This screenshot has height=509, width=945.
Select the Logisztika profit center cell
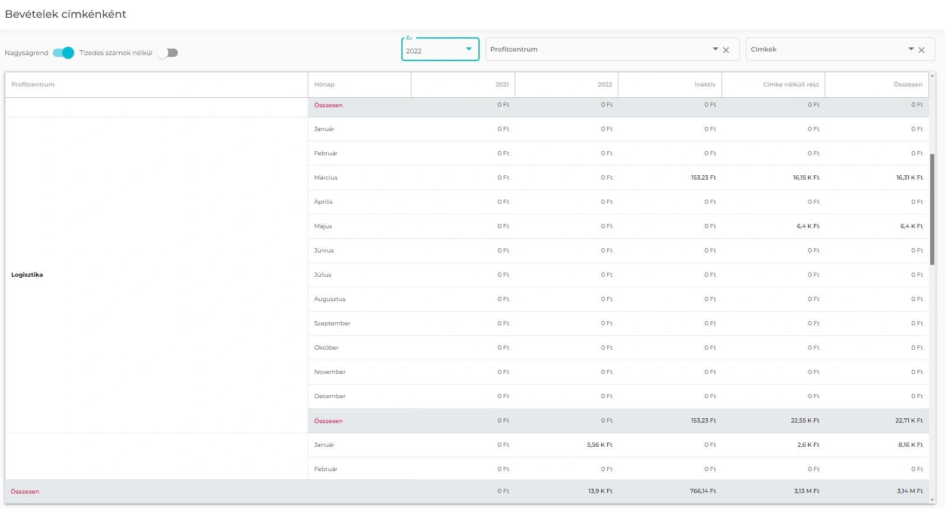point(27,275)
